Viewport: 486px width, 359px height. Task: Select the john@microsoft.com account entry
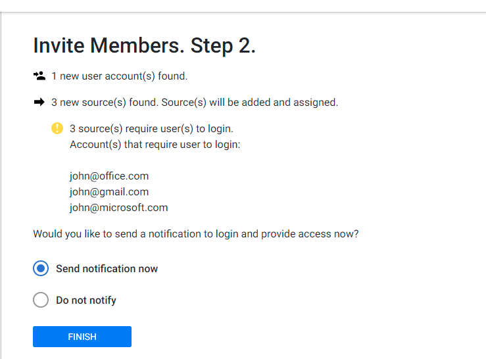pyautogui.click(x=119, y=208)
